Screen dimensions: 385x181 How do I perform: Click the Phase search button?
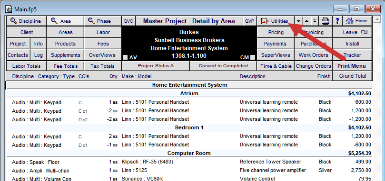pos(103,21)
